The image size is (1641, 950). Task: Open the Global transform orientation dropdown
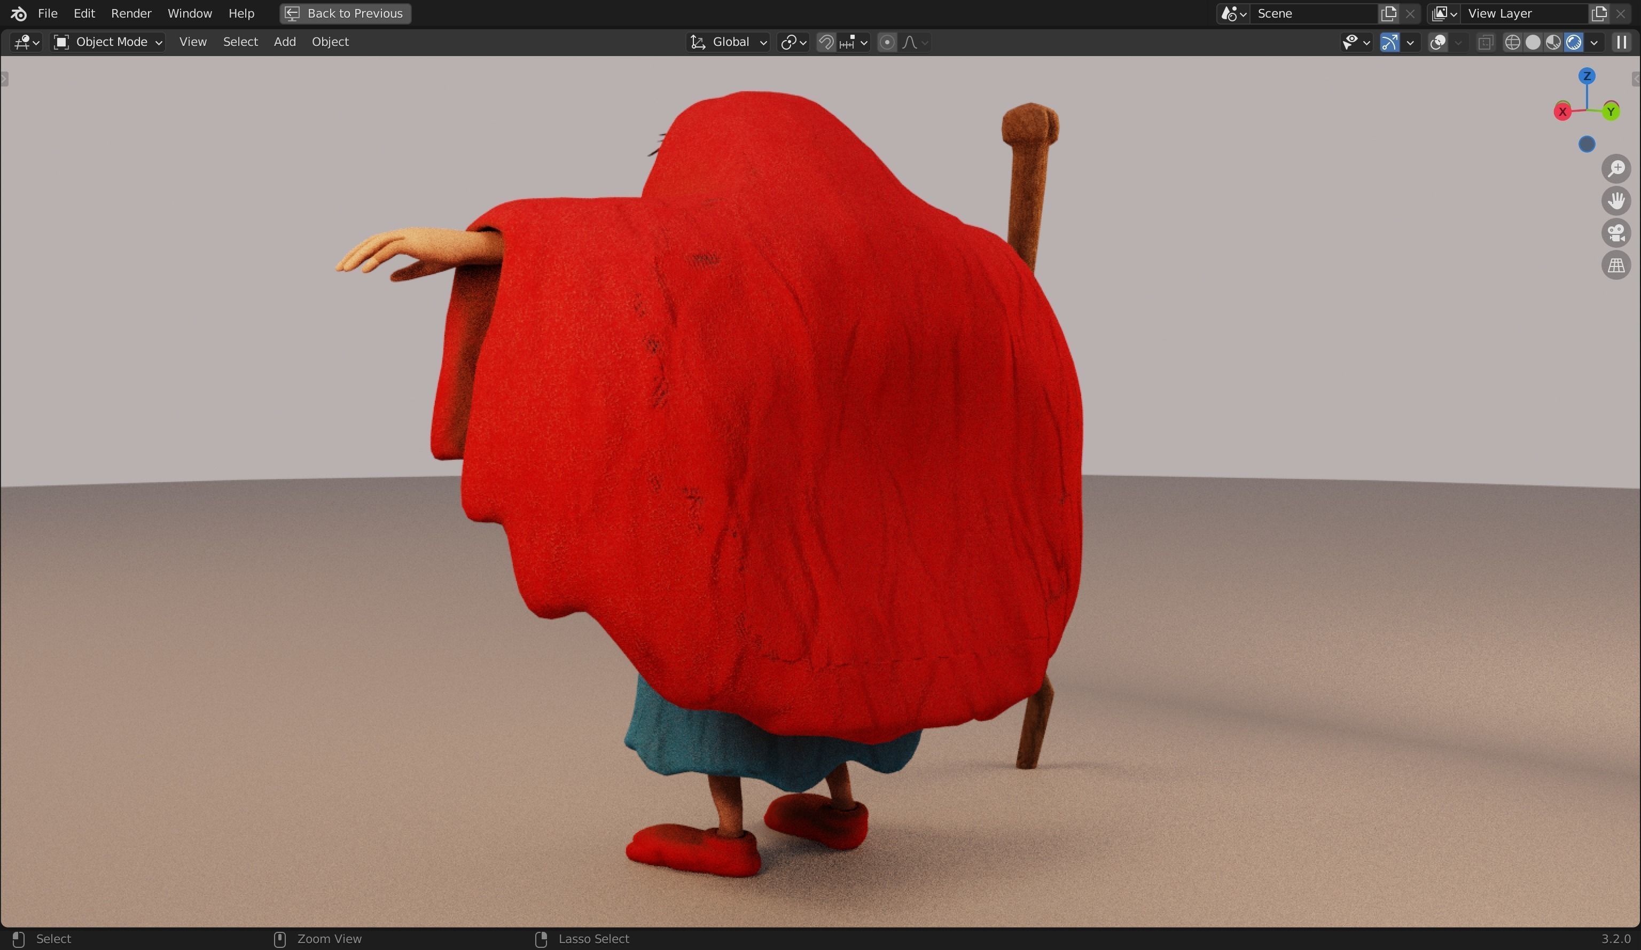click(x=728, y=42)
